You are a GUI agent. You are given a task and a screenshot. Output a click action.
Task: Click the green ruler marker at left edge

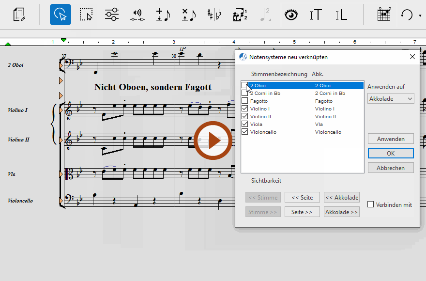click(8, 44)
